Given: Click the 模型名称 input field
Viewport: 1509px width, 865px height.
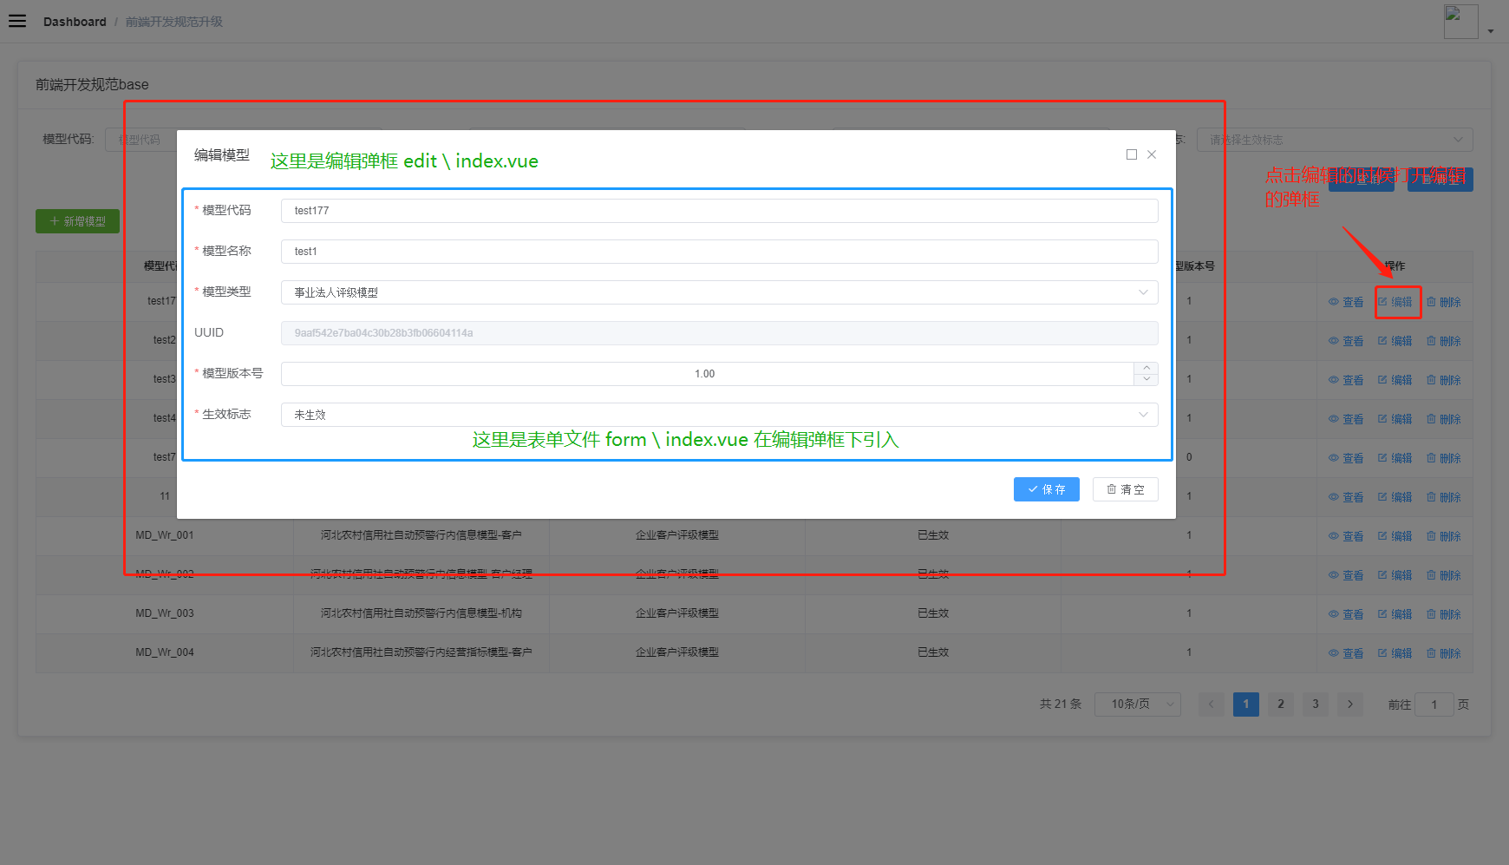Looking at the screenshot, I should [719, 252].
